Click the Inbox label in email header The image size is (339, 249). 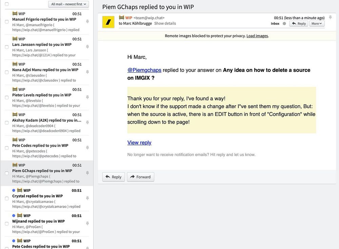coord(275,24)
